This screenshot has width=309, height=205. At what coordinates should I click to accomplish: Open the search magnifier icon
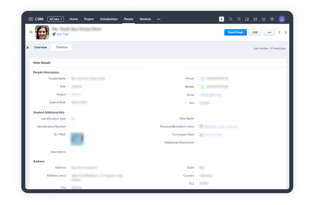pyautogui.click(x=231, y=19)
